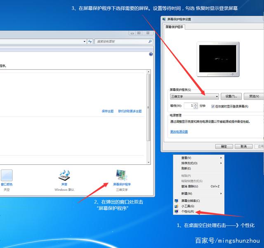
Task: Toggle 在恢复时显示登录屏幕(R) checkbox
Action: click(213, 106)
